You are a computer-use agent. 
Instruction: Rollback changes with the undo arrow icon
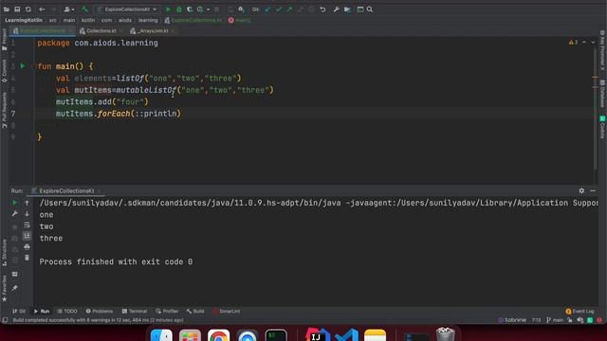coord(322,9)
